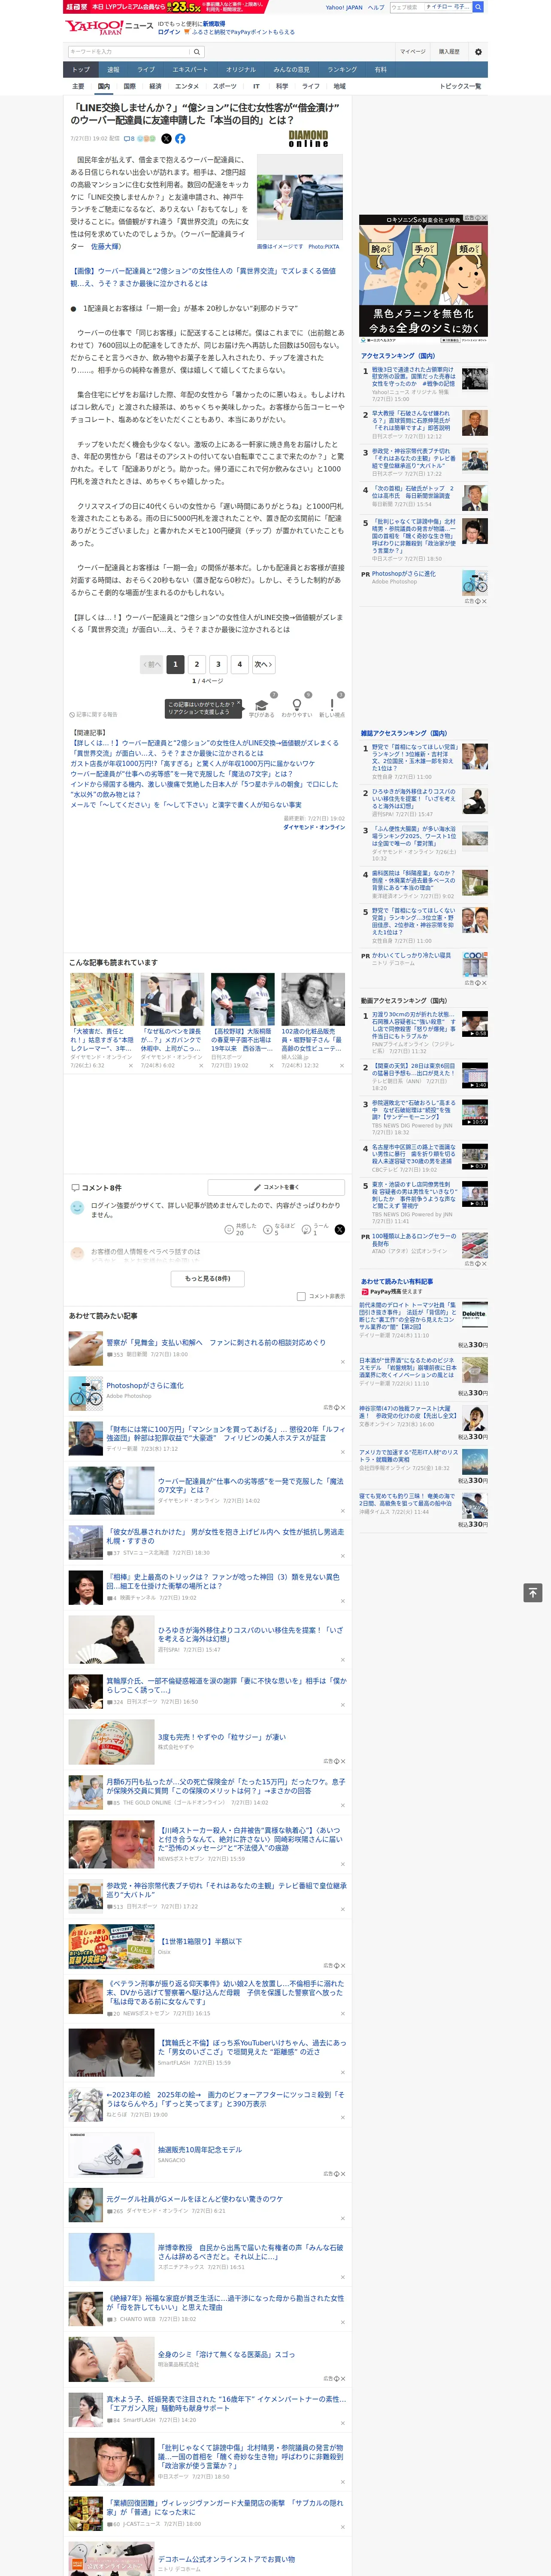Click the keyword search input field

pyautogui.click(x=129, y=52)
